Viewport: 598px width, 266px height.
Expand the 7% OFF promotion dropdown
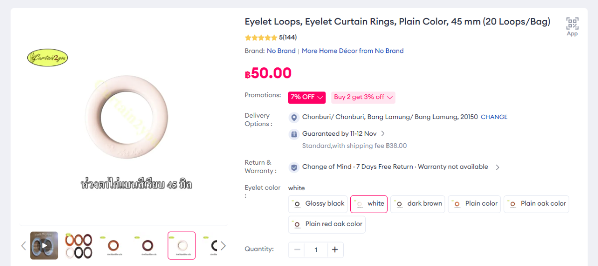pos(307,97)
